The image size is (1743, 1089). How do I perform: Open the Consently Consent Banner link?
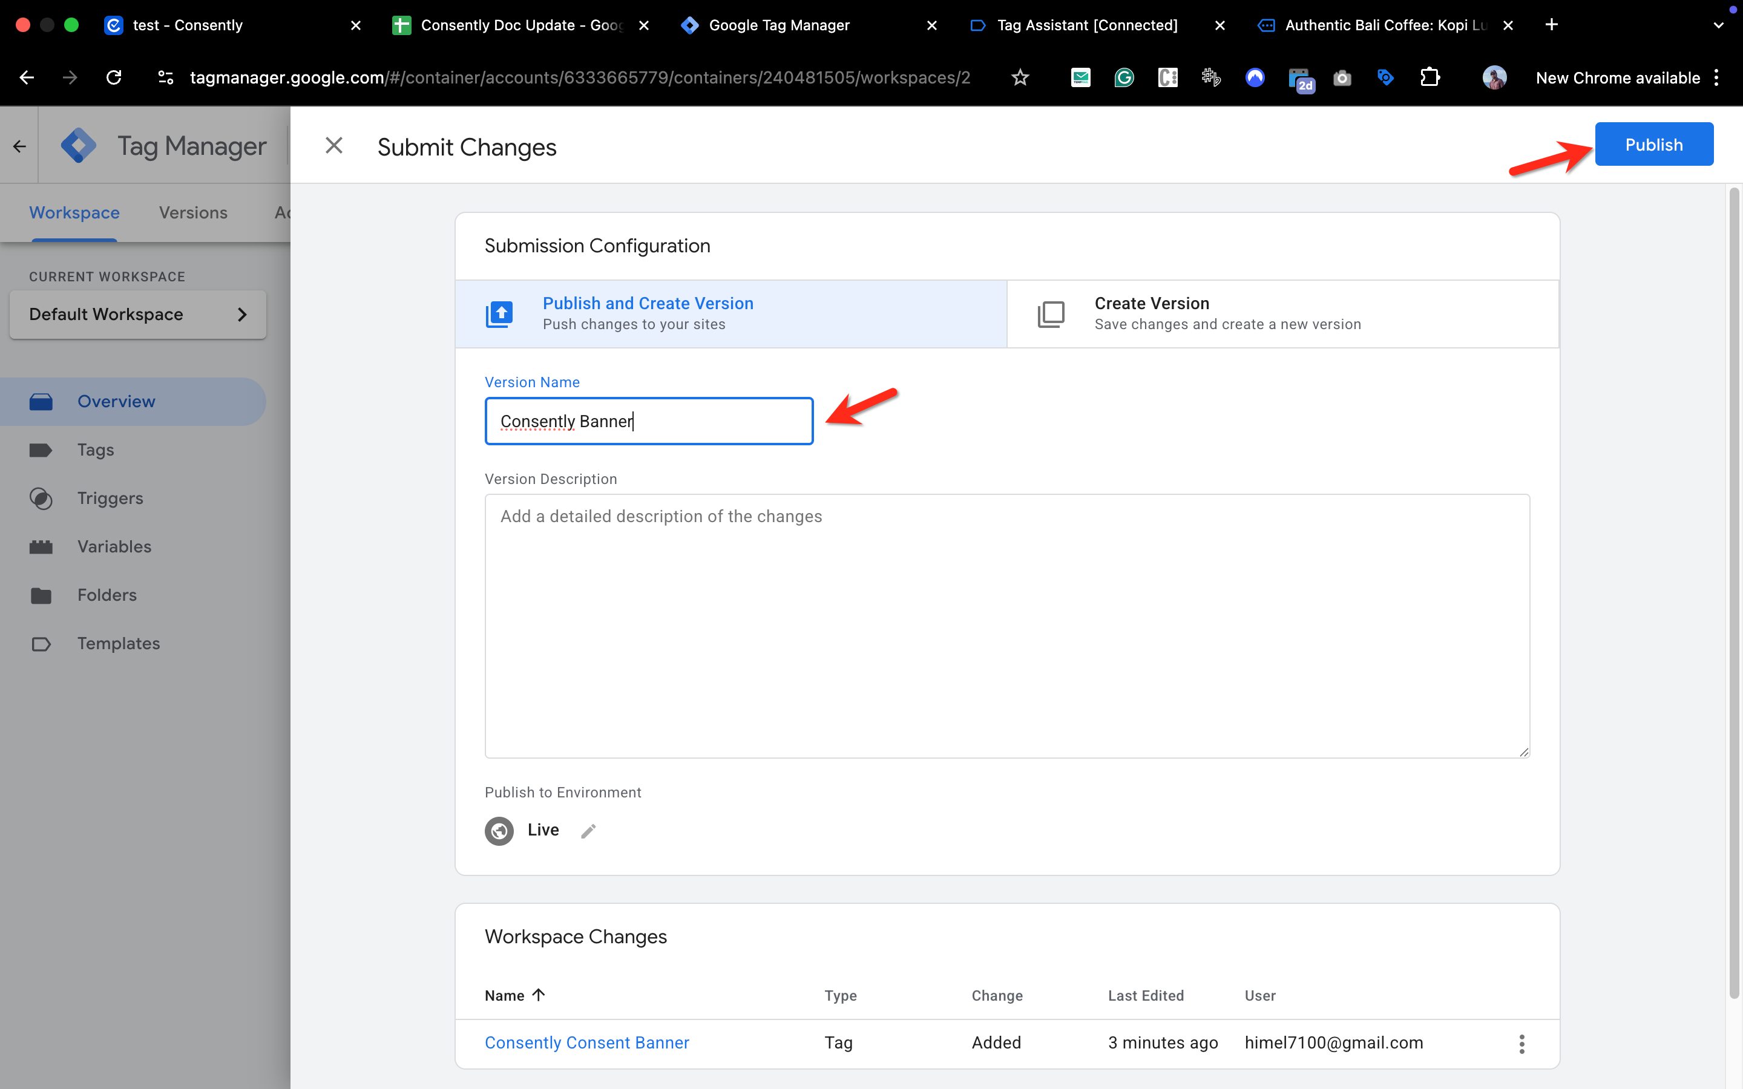click(586, 1042)
